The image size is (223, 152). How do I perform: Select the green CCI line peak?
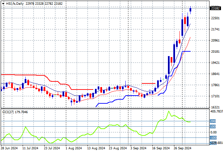click(x=168, y=111)
